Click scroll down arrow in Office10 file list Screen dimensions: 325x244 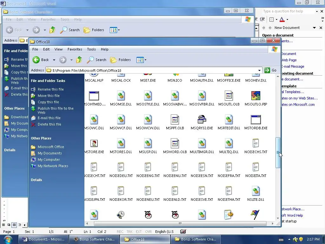coord(278,218)
